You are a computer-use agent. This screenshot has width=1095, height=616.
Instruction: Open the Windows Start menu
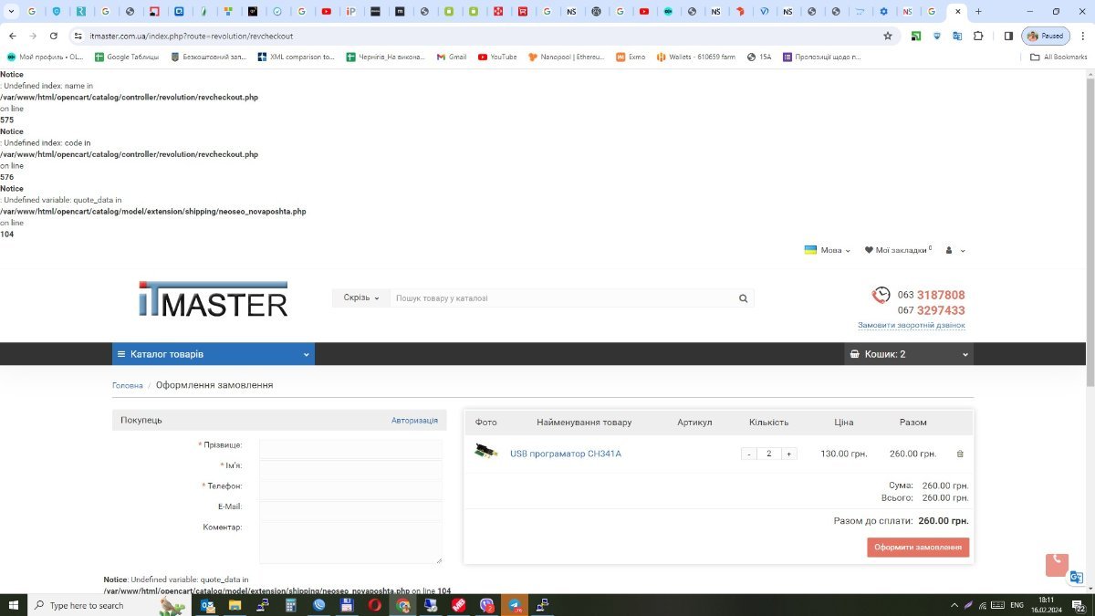pyautogui.click(x=14, y=605)
